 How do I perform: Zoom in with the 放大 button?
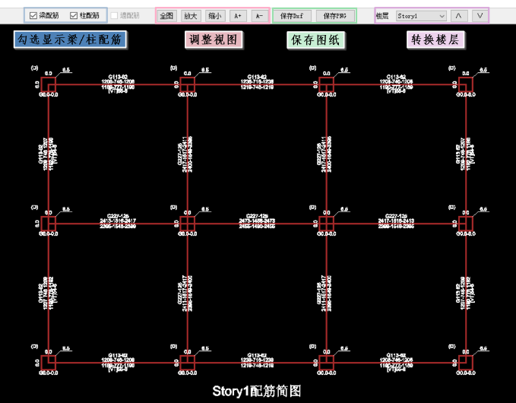[x=191, y=15]
